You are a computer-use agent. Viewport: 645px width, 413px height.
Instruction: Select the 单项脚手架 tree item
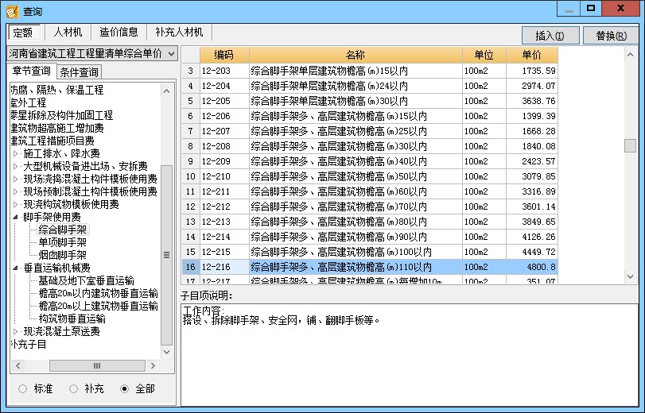point(63,242)
